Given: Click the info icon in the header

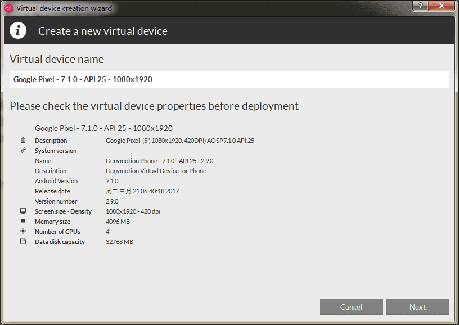Looking at the screenshot, I should 19,30.
